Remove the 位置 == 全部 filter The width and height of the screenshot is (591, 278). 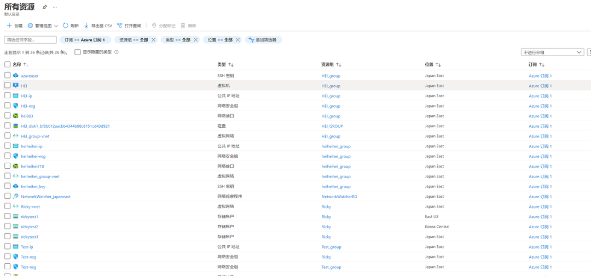click(x=238, y=39)
